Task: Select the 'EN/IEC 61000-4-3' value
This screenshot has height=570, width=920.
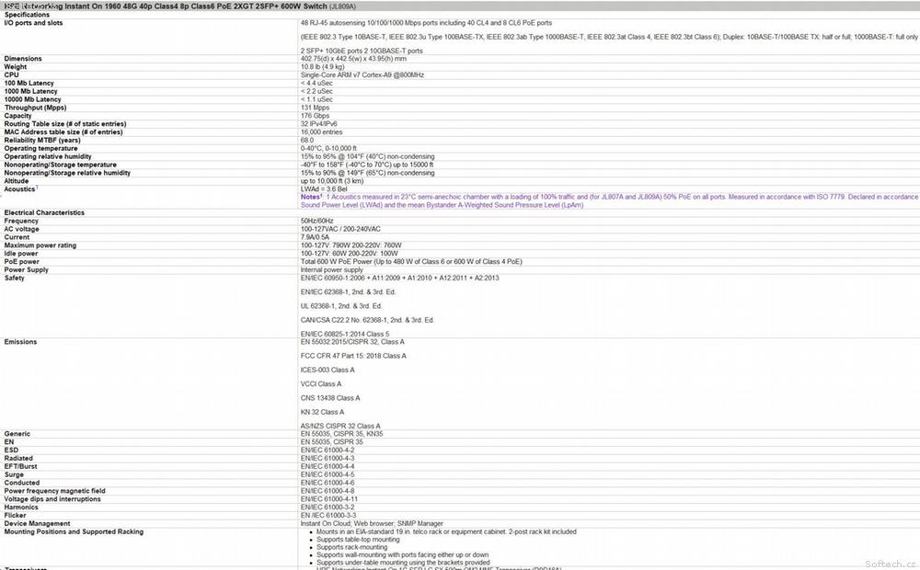Action: tap(328, 459)
